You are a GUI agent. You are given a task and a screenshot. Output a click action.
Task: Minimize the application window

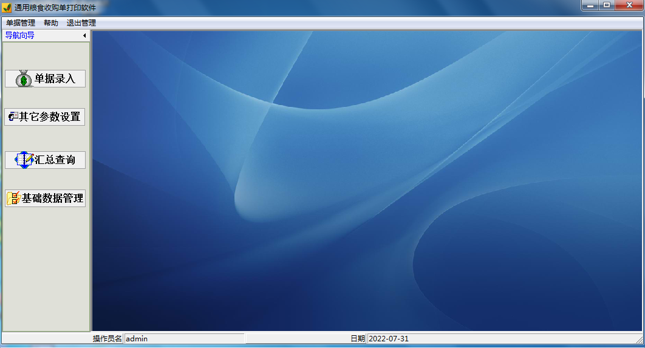coord(590,5)
